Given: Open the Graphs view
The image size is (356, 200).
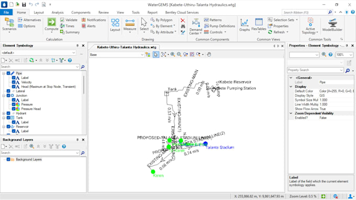Looking at the screenshot, I should click(244, 25).
